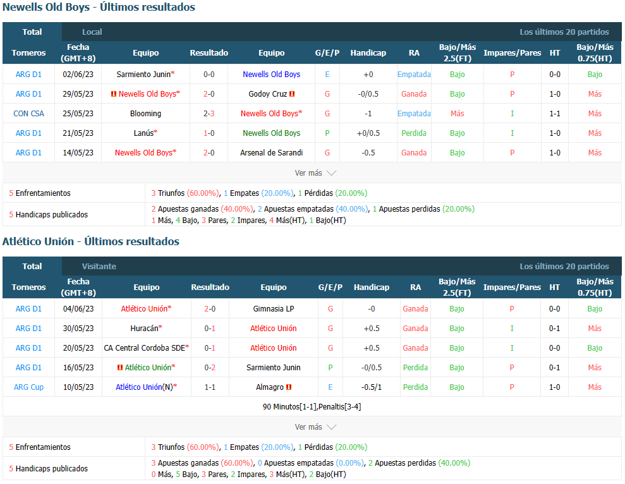
Task: Click the Newells table 'Impares/Pares' column header
Action: tap(513, 52)
